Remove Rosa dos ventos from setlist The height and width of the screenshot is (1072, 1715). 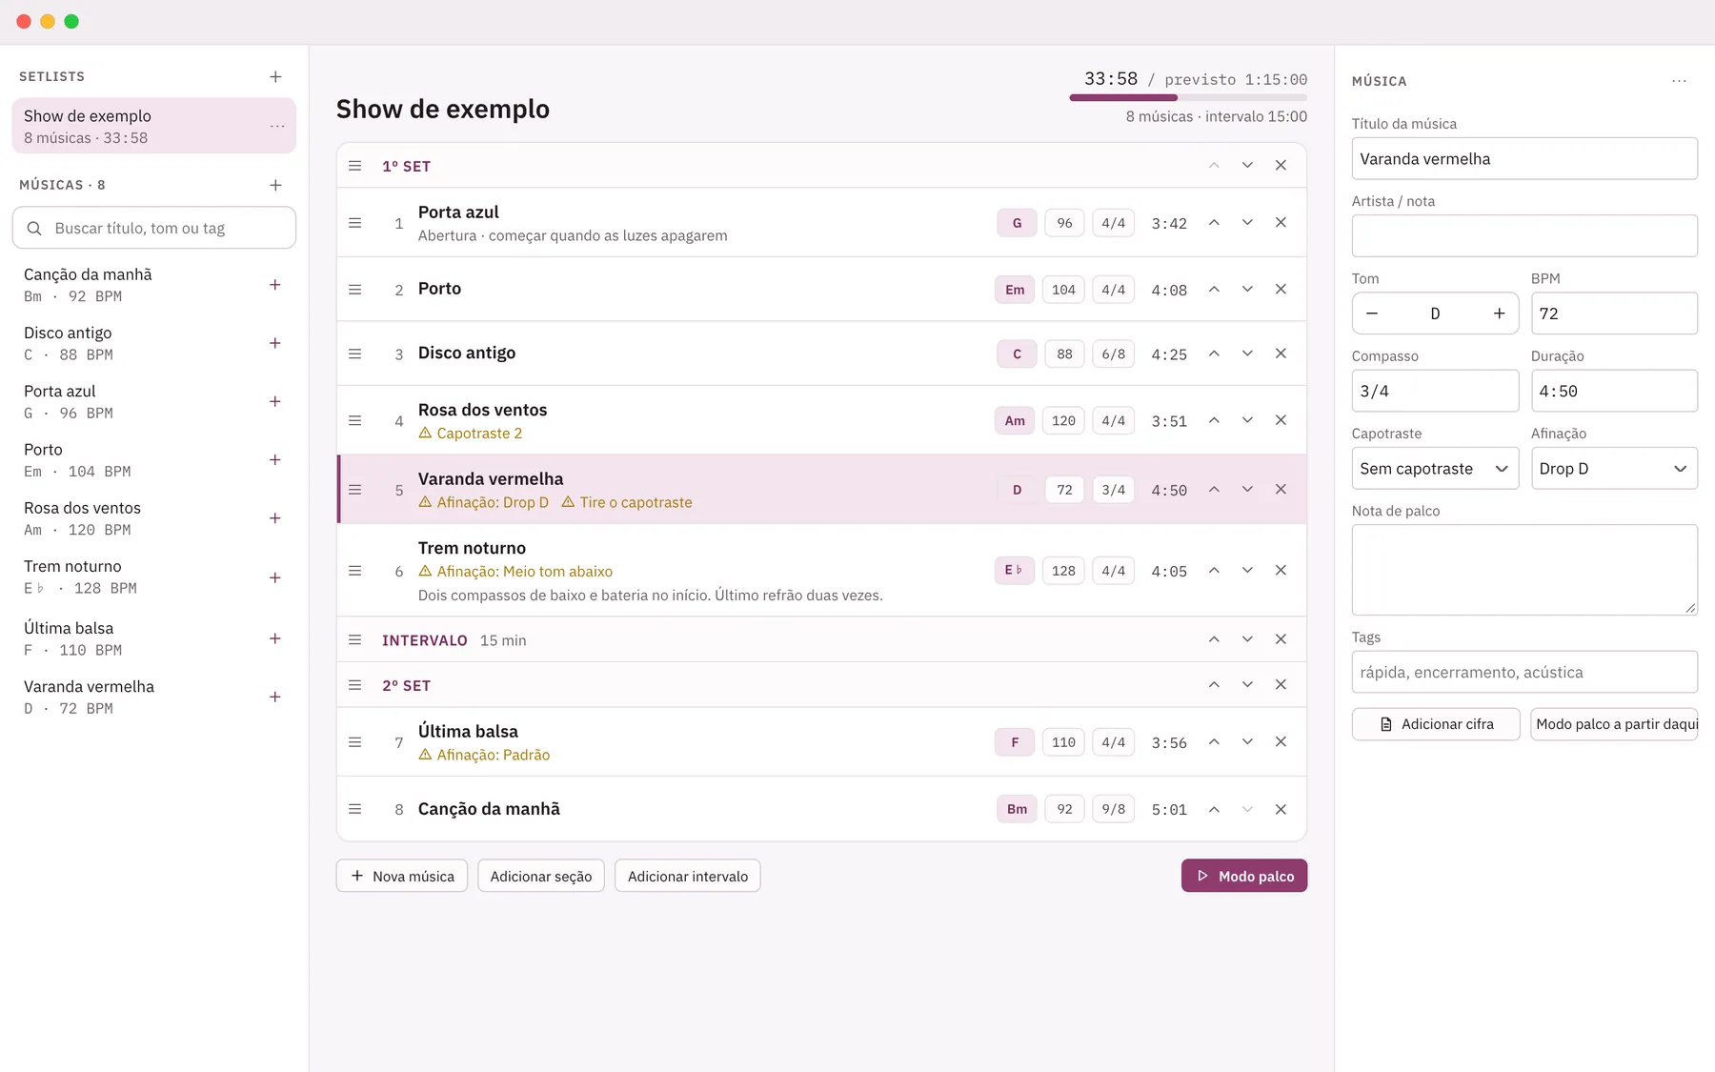point(1281,420)
